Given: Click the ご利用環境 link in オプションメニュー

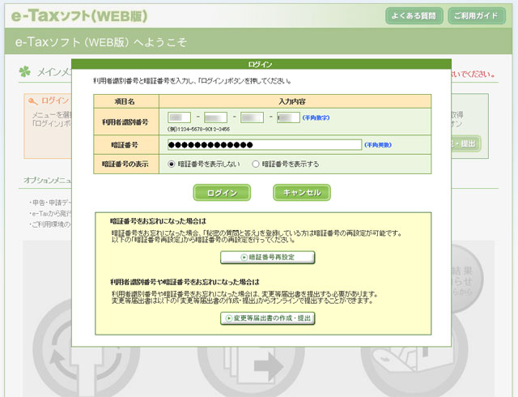Looking at the screenshot, I should point(49,223).
